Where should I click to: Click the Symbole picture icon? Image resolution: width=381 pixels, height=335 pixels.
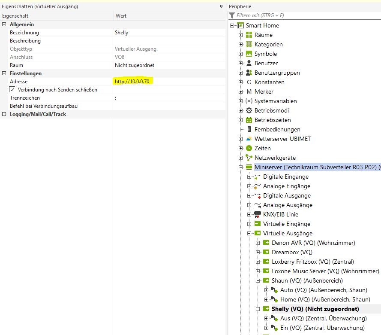(x=249, y=54)
